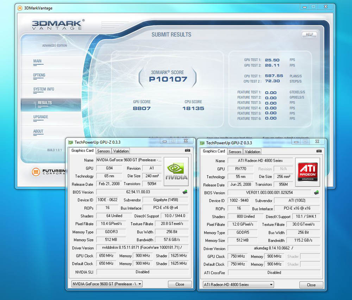Click the 3DMark score P10107

click(168, 79)
